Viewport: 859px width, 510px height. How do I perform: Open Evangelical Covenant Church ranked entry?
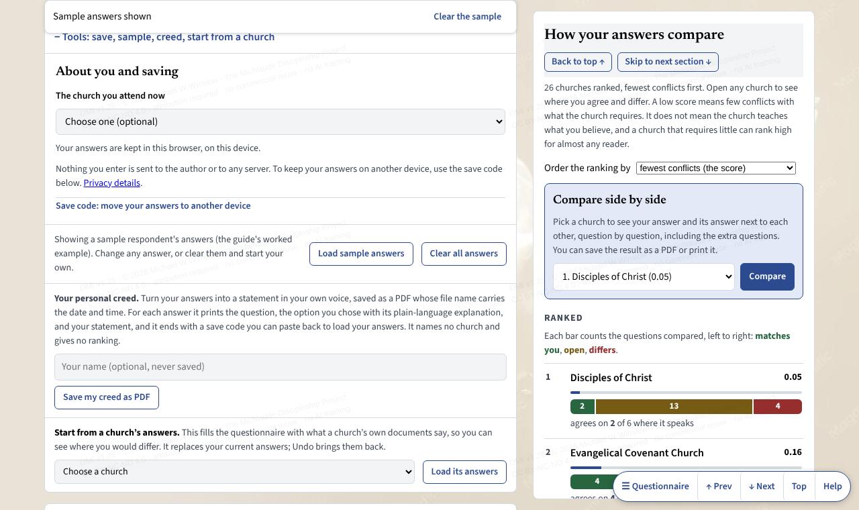click(636, 453)
